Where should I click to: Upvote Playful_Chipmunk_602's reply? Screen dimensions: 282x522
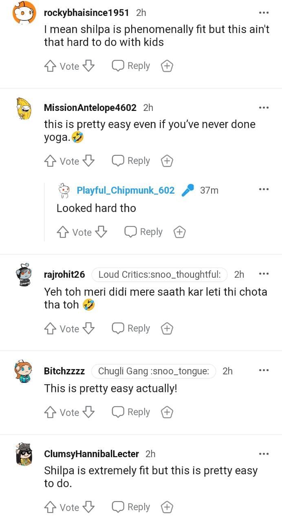tap(62, 232)
